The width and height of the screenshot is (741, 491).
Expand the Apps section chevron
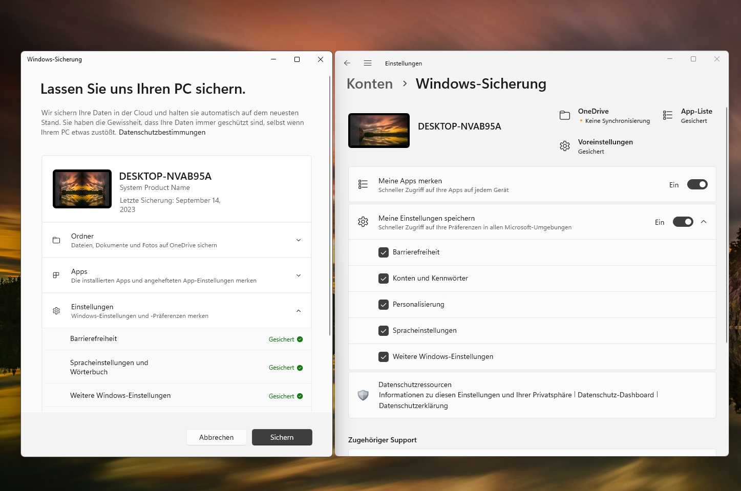coord(299,275)
